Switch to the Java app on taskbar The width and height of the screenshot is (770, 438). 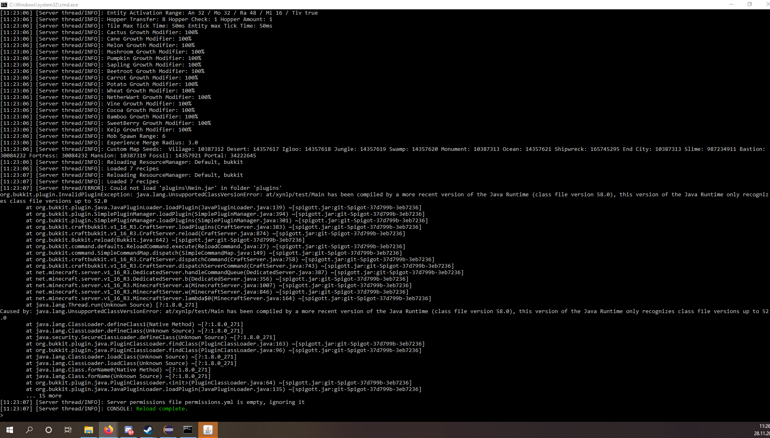208,430
